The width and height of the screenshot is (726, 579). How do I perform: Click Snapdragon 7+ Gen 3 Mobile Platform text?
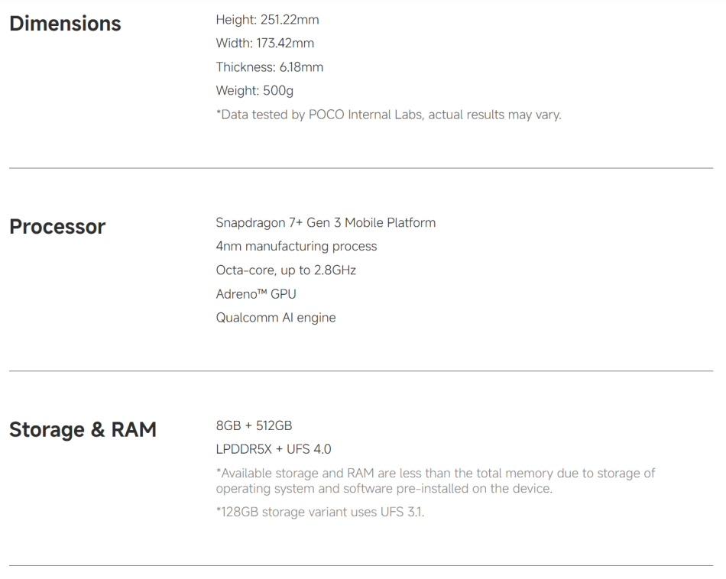click(326, 223)
